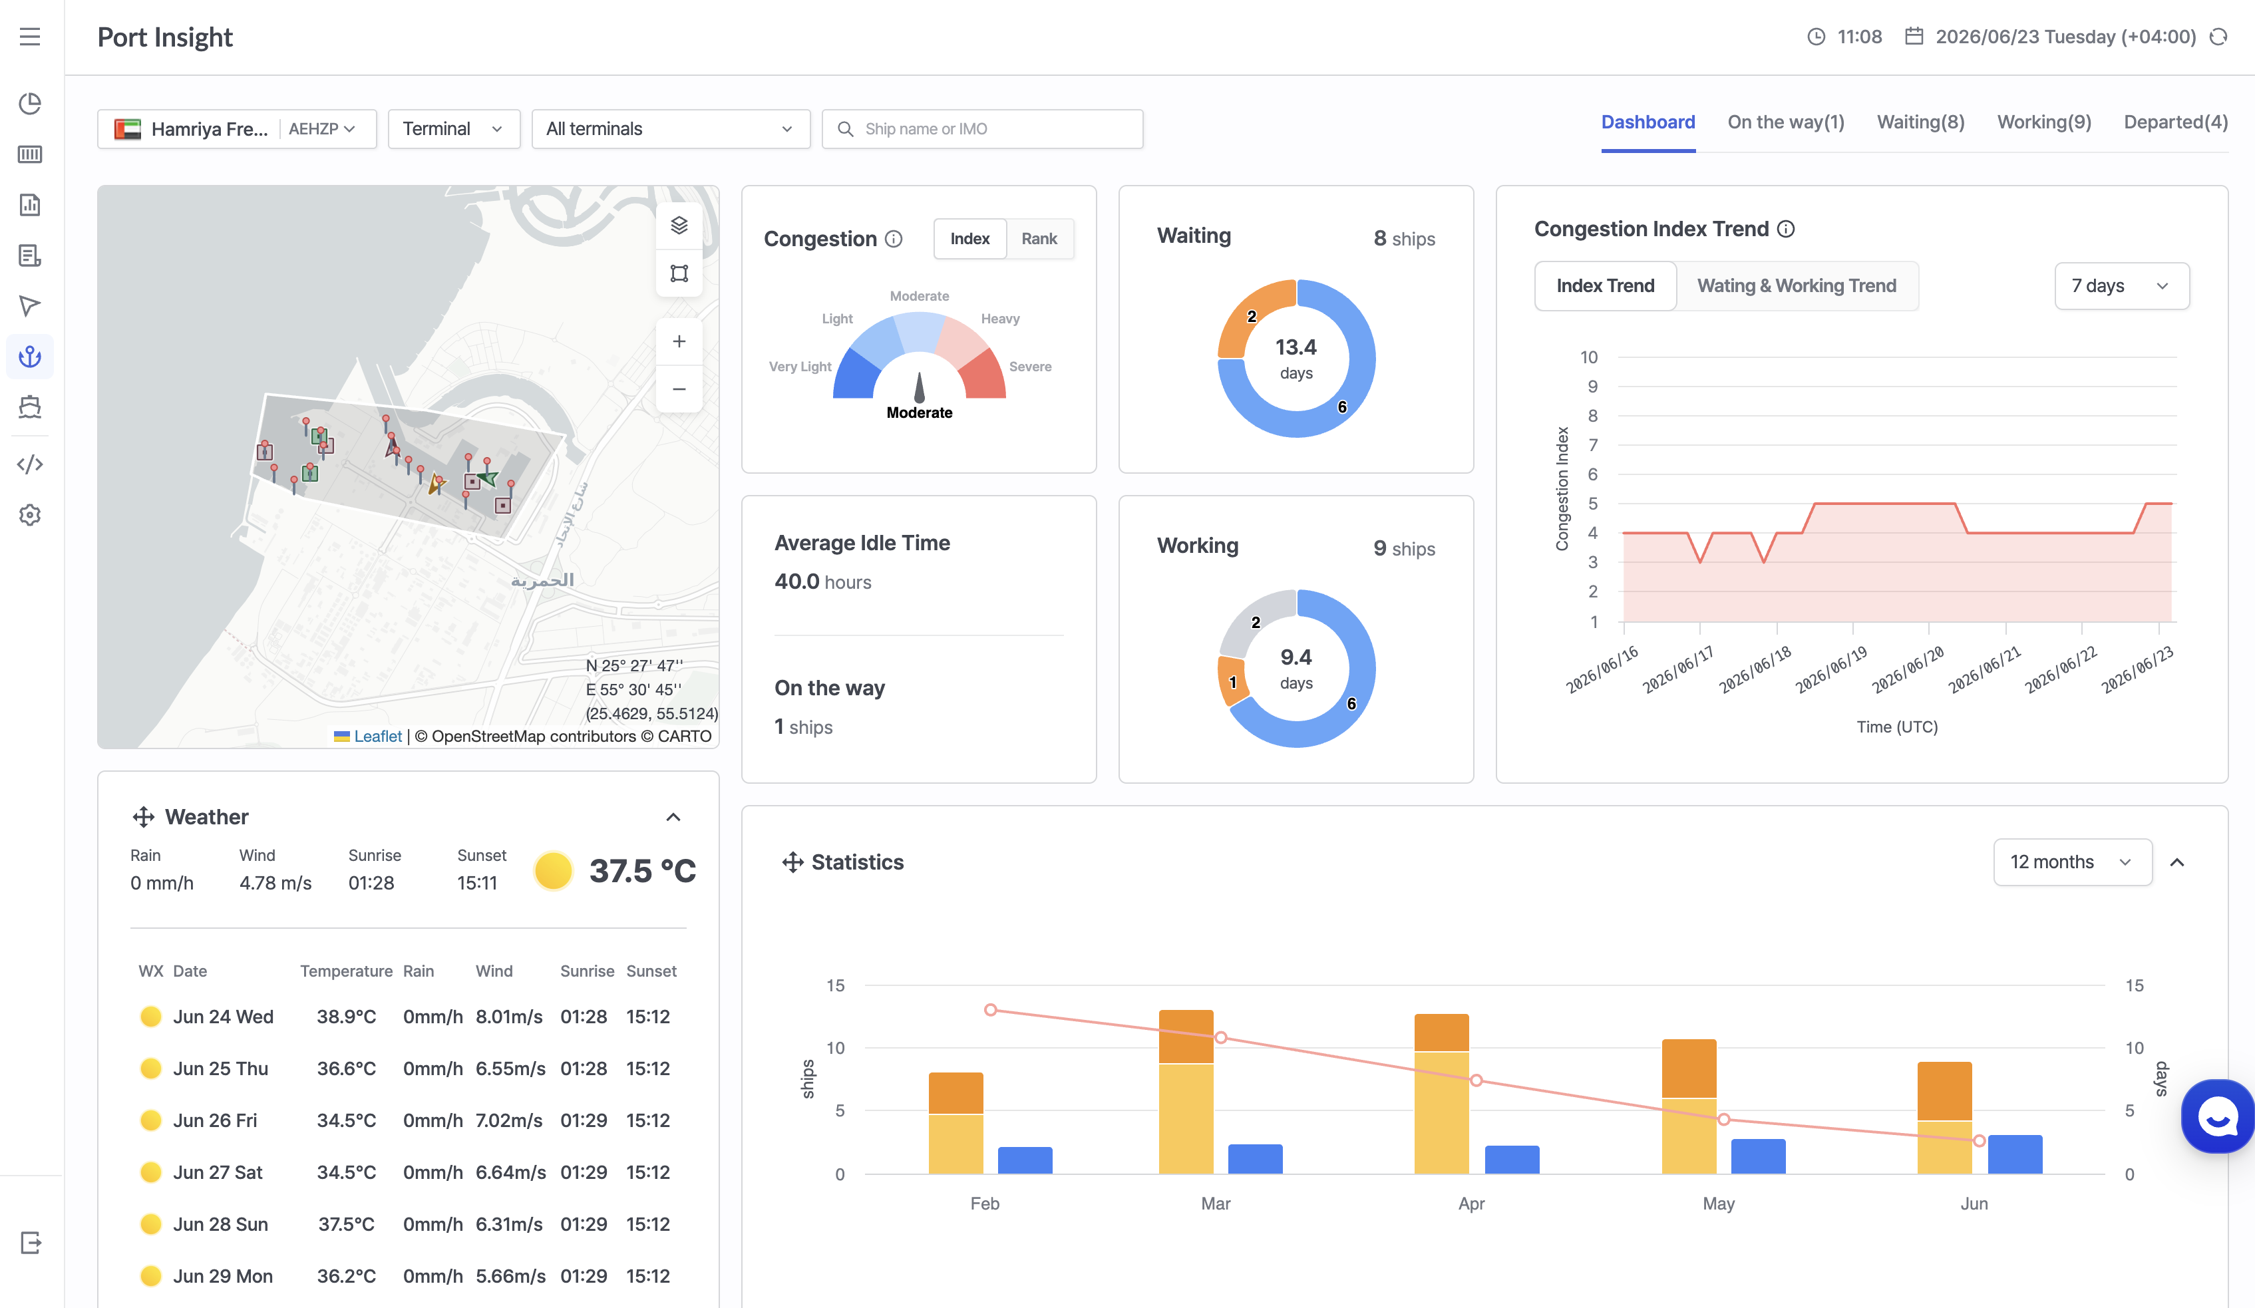Click the 37.5 °C current temperature
This screenshot has height=1308, width=2255.
643,872
